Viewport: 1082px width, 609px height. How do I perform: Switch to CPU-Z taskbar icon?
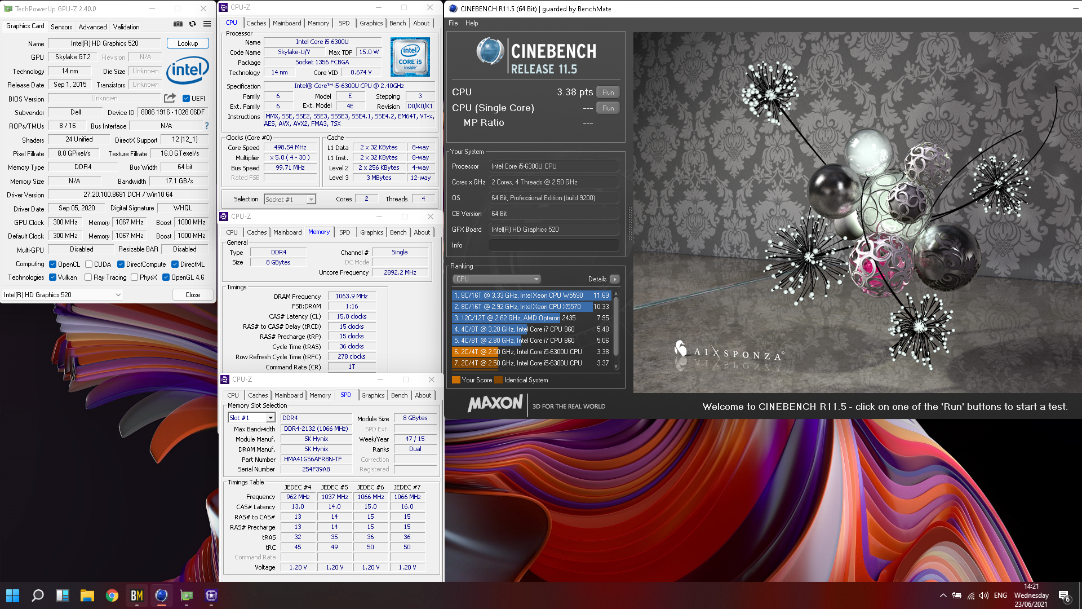211,595
